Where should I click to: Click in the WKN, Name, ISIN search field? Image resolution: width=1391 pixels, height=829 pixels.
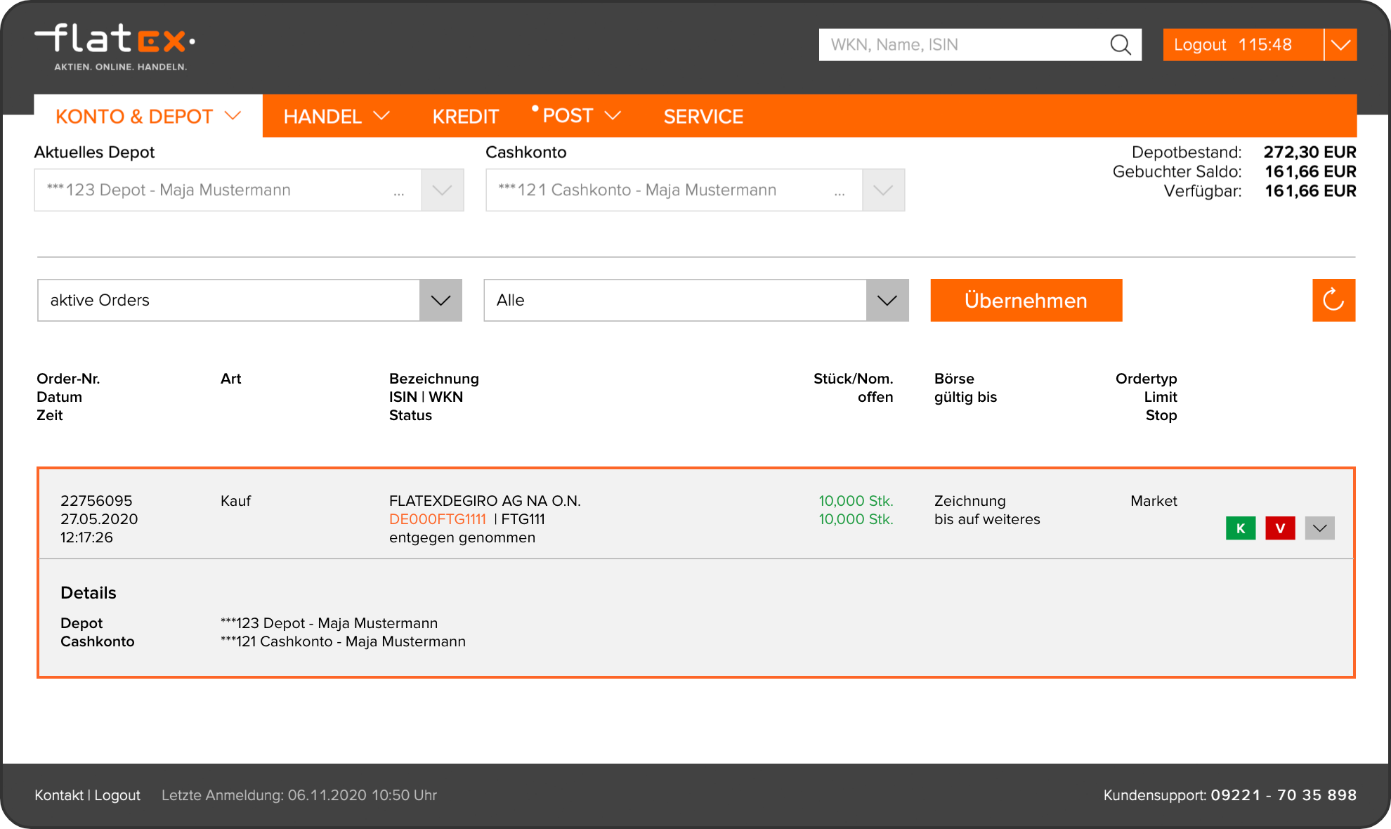(x=948, y=44)
